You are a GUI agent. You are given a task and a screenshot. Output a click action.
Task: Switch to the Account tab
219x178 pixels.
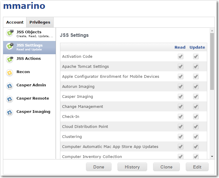tap(15, 22)
